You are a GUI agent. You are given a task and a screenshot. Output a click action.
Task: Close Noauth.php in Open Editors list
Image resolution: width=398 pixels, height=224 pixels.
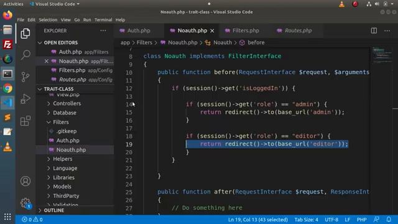tap(46, 61)
